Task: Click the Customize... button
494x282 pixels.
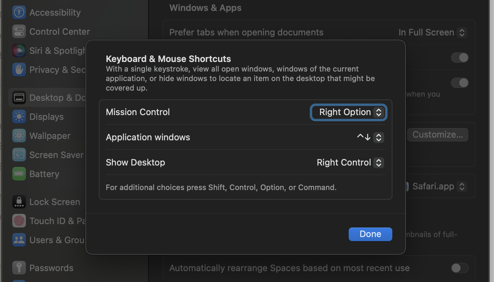Action: (437, 135)
